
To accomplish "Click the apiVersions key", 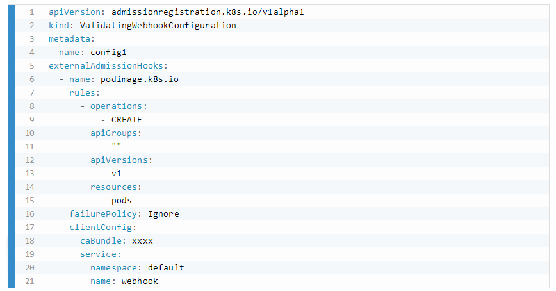I will point(119,160).
